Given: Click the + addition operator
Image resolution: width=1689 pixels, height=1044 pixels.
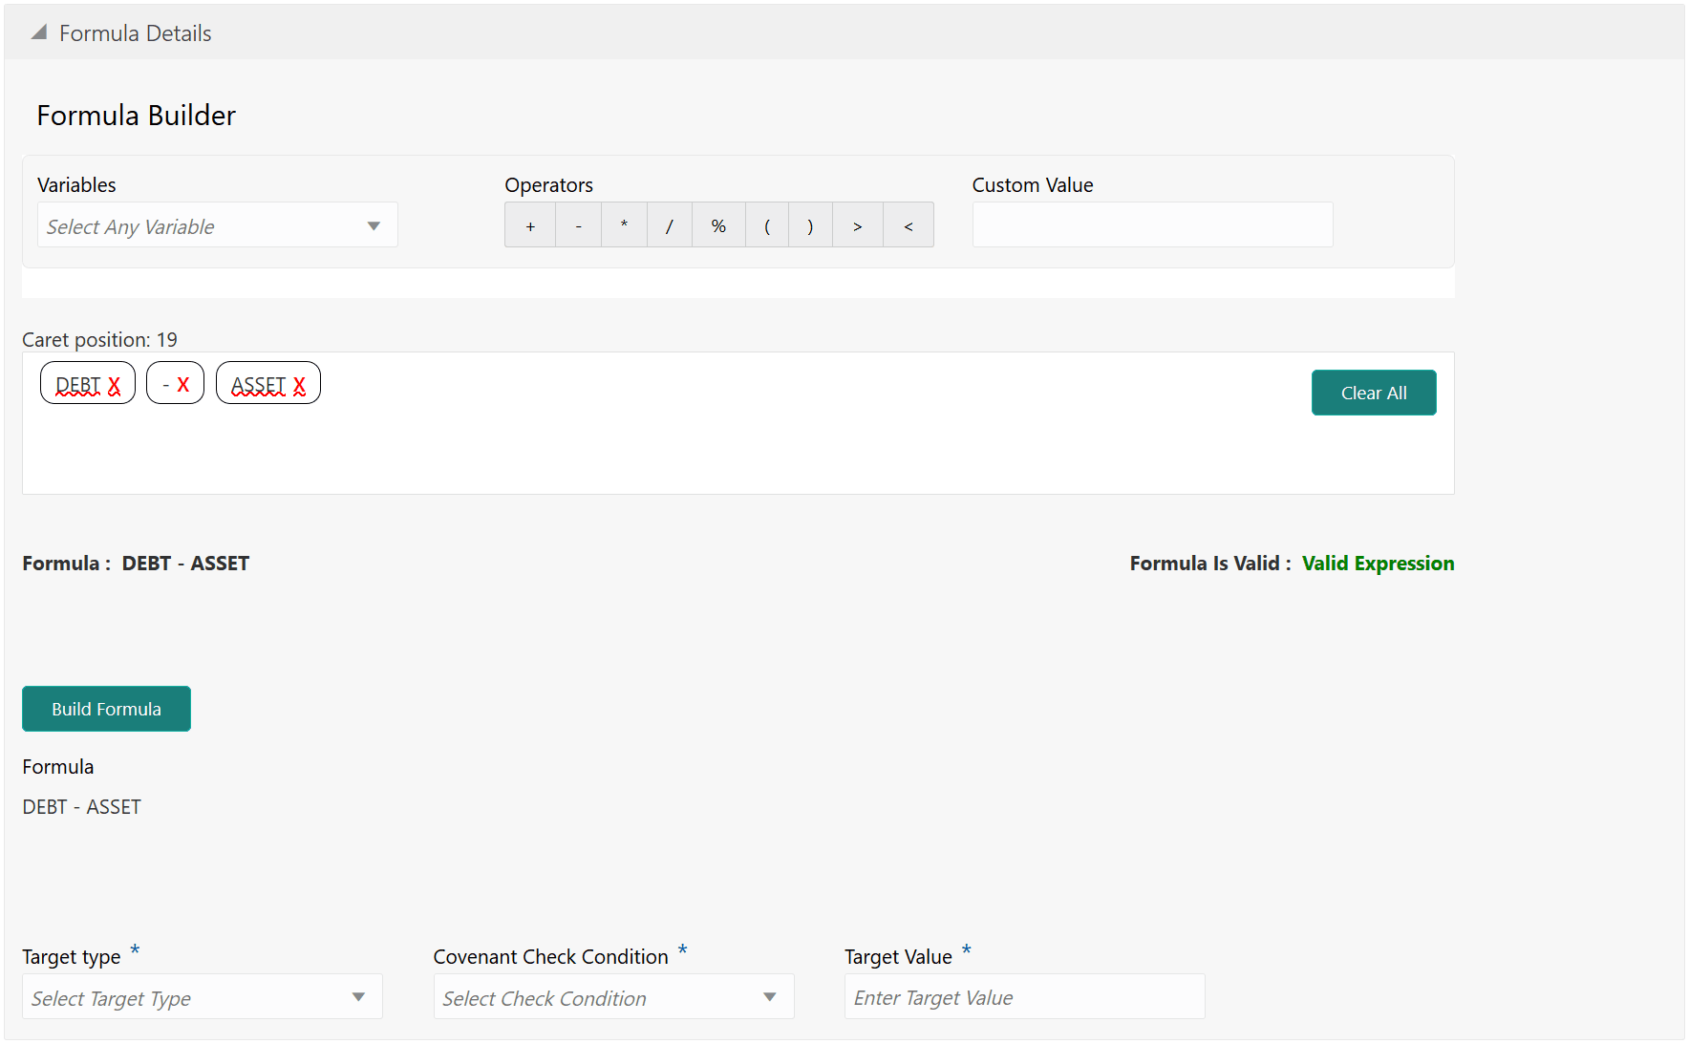Looking at the screenshot, I should pos(530,224).
